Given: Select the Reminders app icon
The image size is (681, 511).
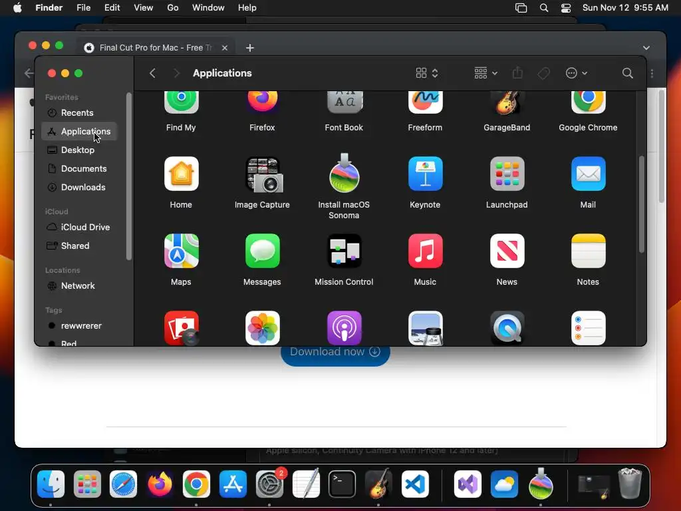Looking at the screenshot, I should point(588,328).
